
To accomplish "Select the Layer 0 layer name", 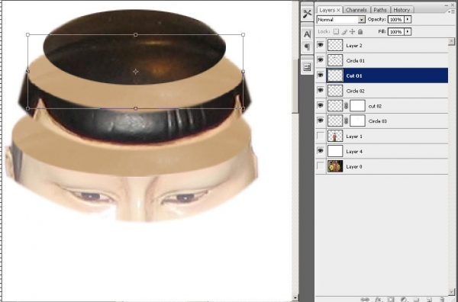I will [x=354, y=167].
